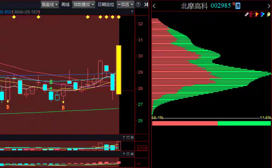Click the stock name 北摩高科
Viewport: 272px width, 168px height.
[194, 6]
